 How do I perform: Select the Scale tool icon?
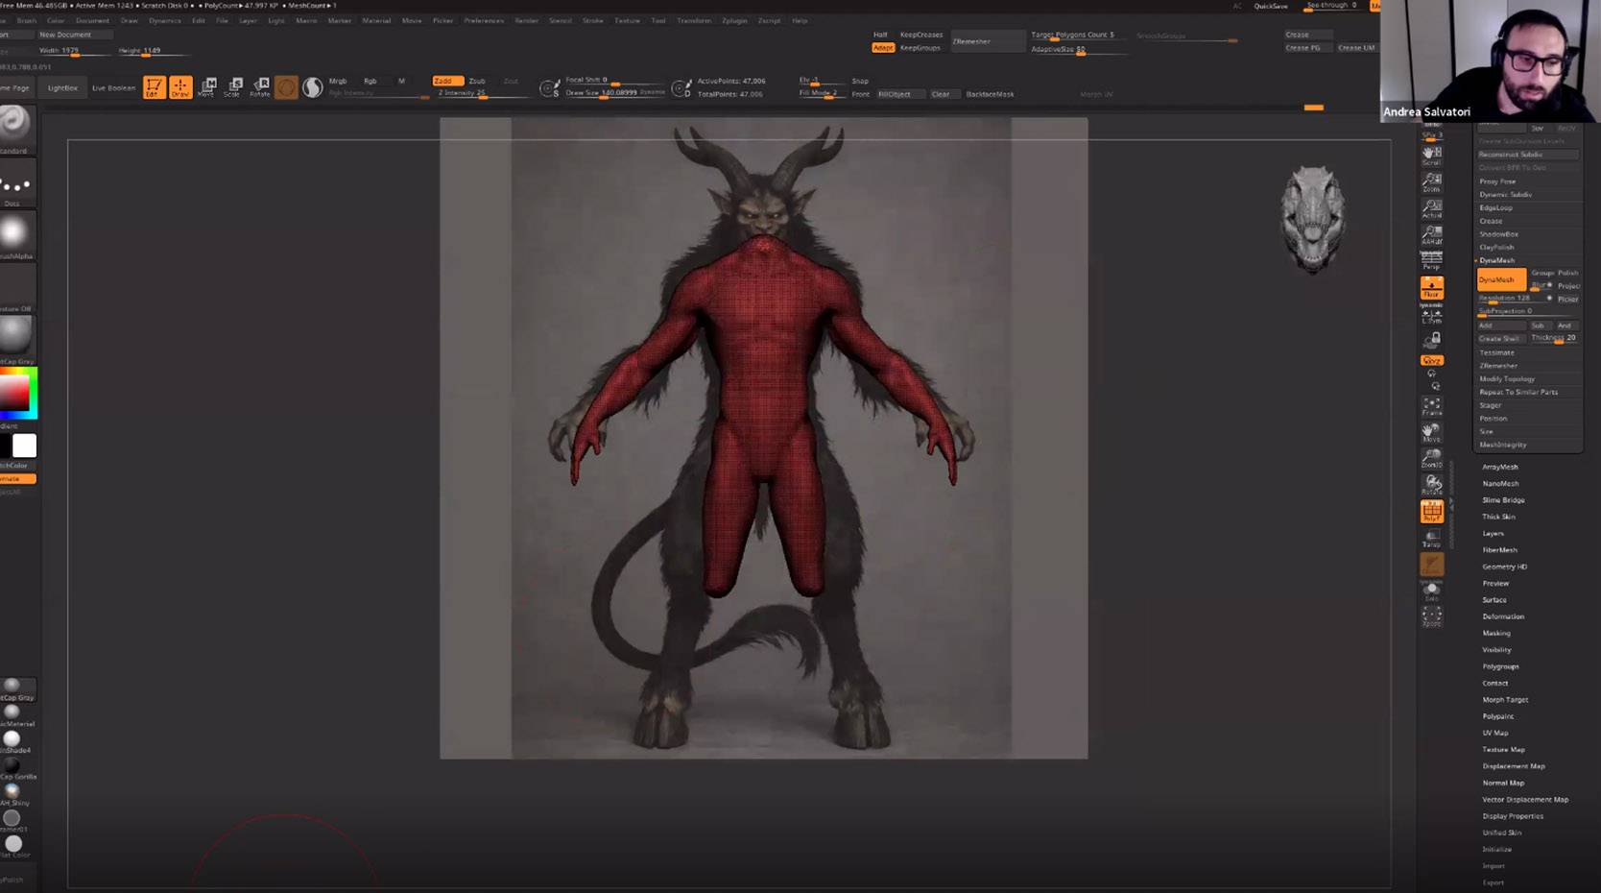[233, 87]
